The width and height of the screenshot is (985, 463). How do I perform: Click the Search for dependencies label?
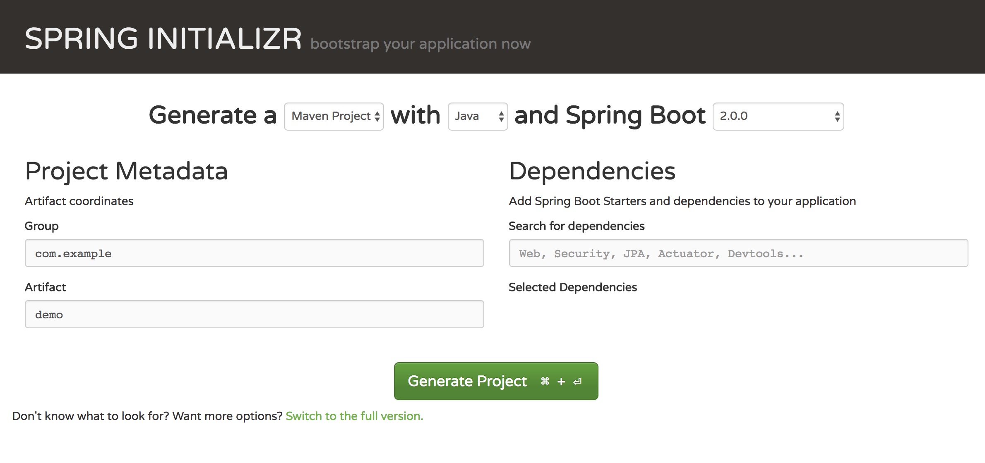click(576, 226)
